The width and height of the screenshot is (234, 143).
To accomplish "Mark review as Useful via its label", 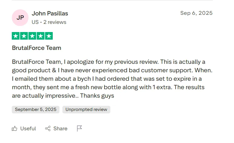I will [28, 128].
